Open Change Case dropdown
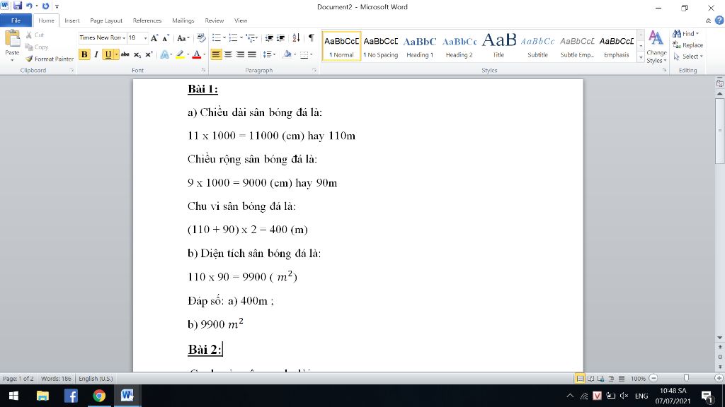This screenshot has width=725, height=407. pos(183,38)
